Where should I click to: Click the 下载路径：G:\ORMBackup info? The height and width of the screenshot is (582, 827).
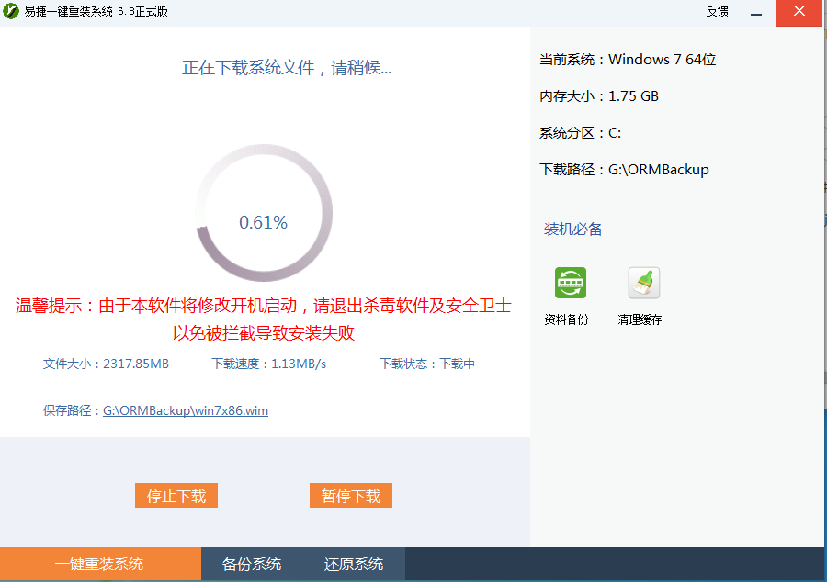click(624, 170)
